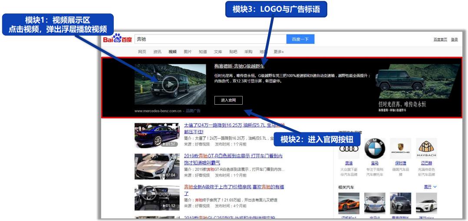Open the 01:57 blue sedan video thumbnail
This screenshot has height=221, width=468.
coord(157,135)
